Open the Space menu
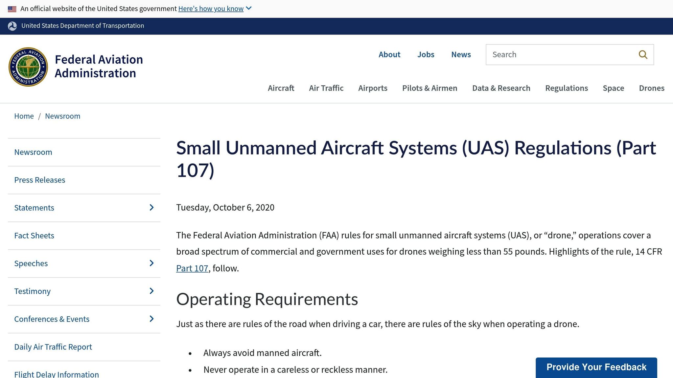Viewport: 673px width, 378px height. click(613, 88)
